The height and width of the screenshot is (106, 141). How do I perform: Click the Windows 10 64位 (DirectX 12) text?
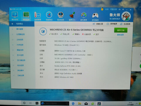click(x=67, y=45)
